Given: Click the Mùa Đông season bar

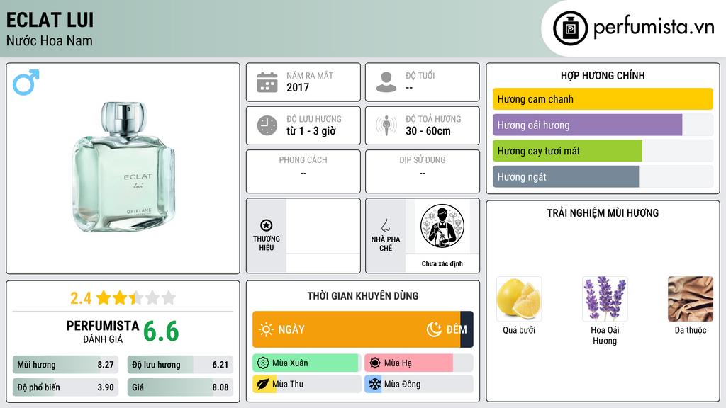Looking at the screenshot, I should tap(419, 384).
